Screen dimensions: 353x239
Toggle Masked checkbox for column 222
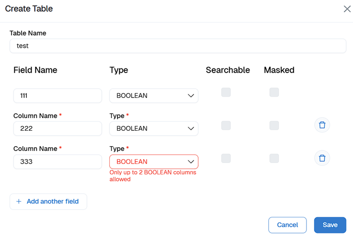(x=274, y=125)
